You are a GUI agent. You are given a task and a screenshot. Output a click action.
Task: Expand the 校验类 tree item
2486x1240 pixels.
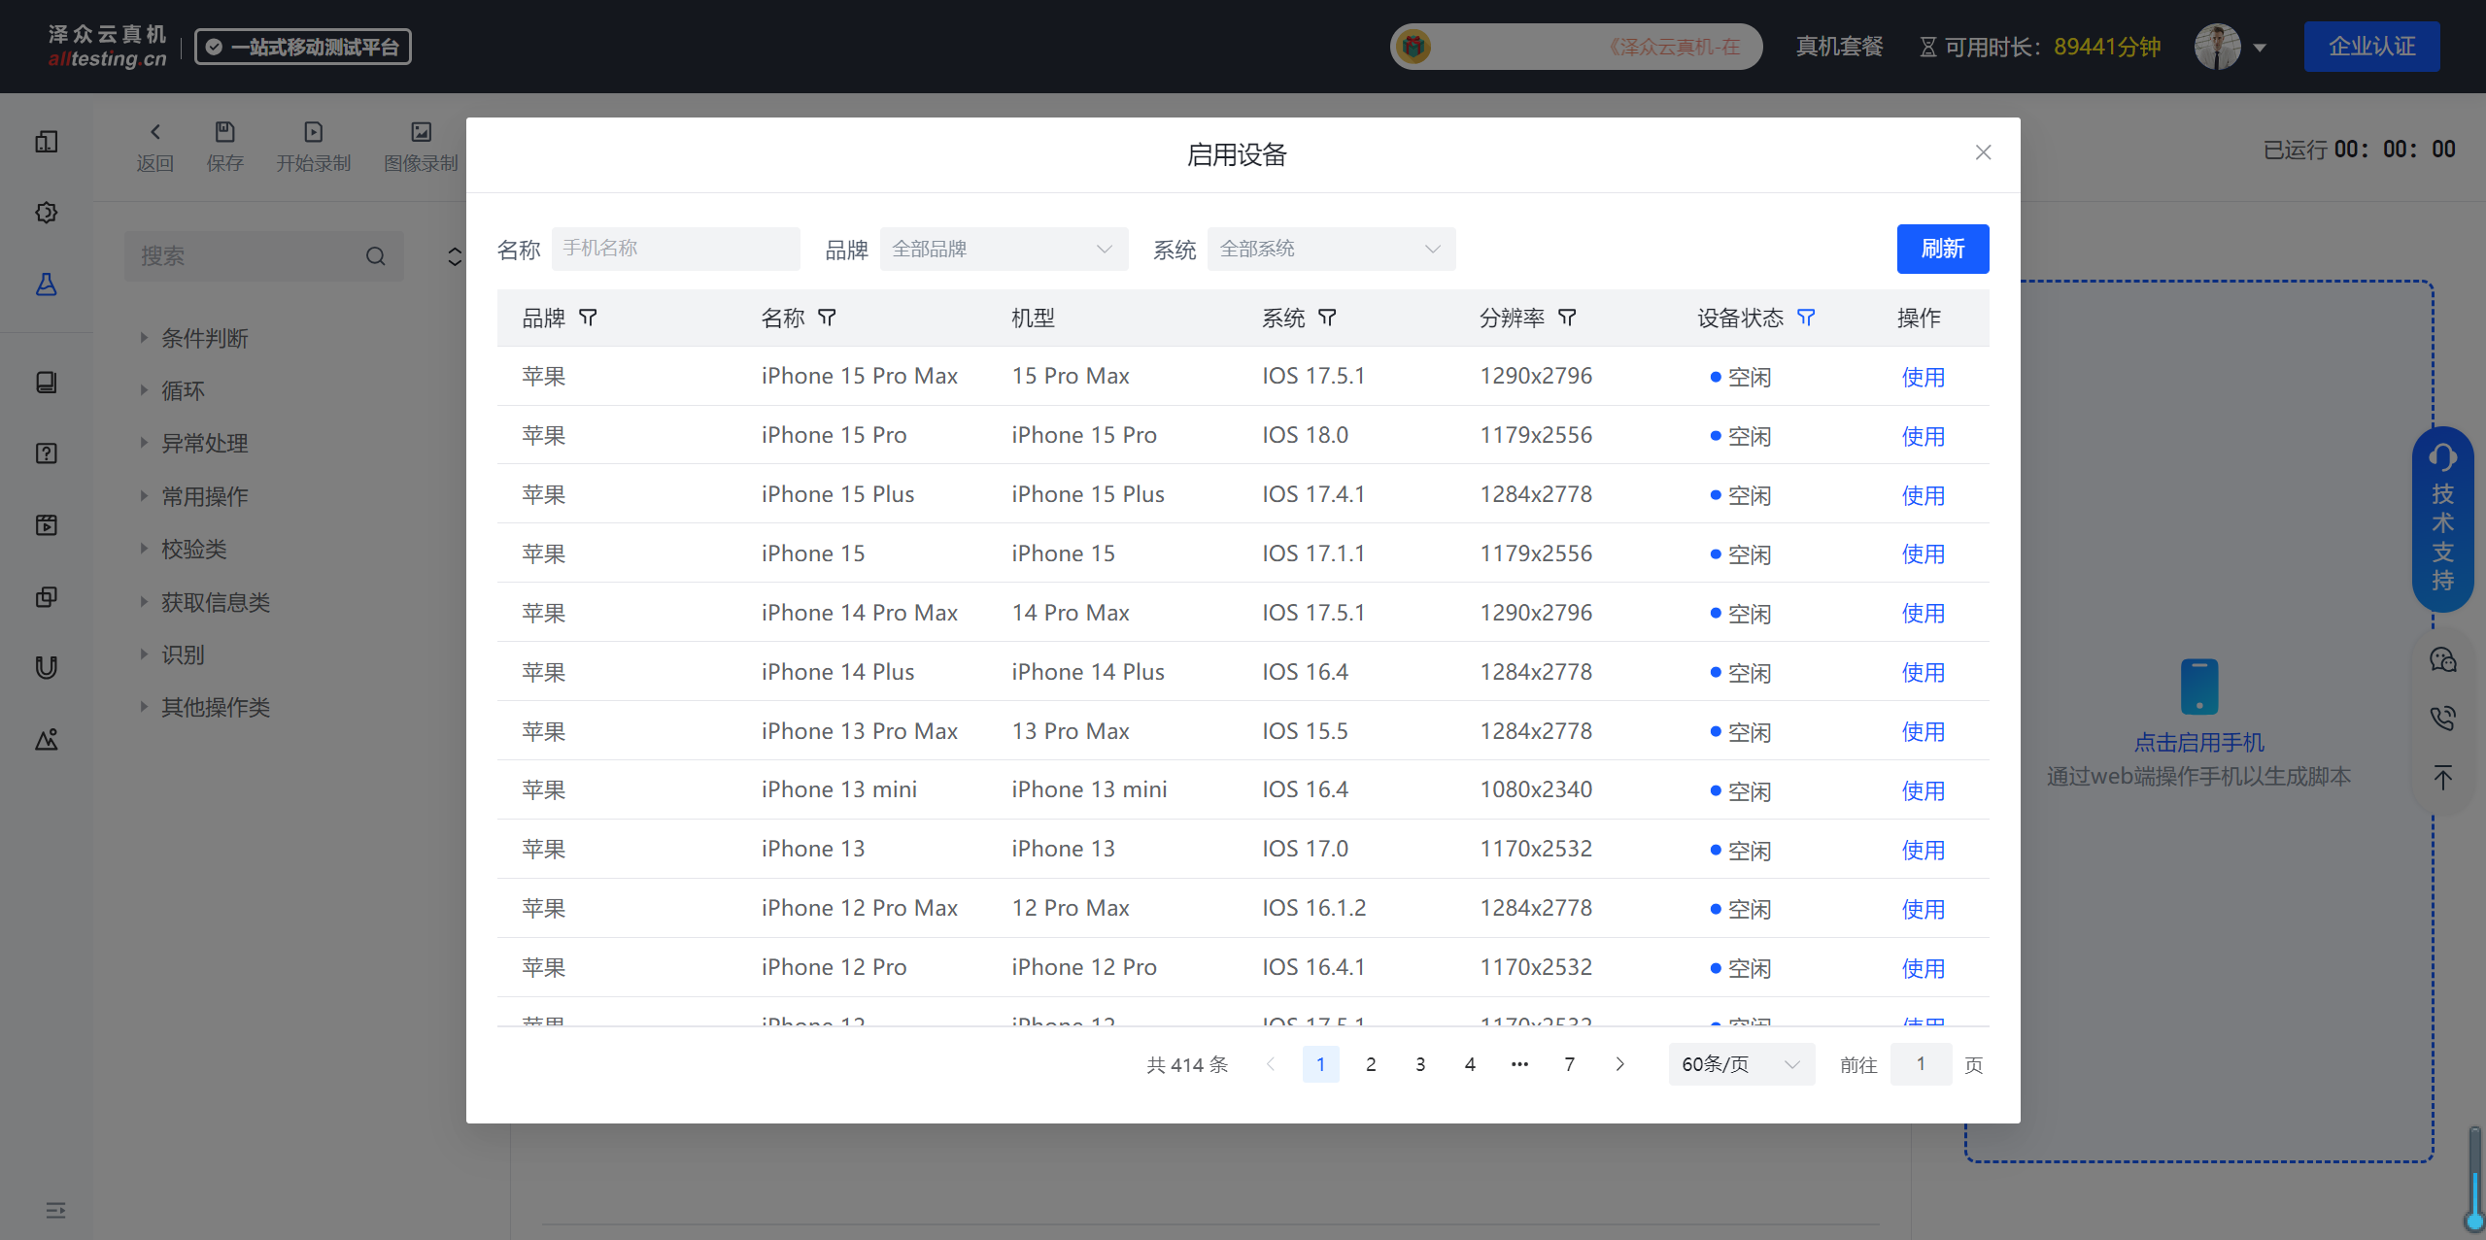coord(144,549)
